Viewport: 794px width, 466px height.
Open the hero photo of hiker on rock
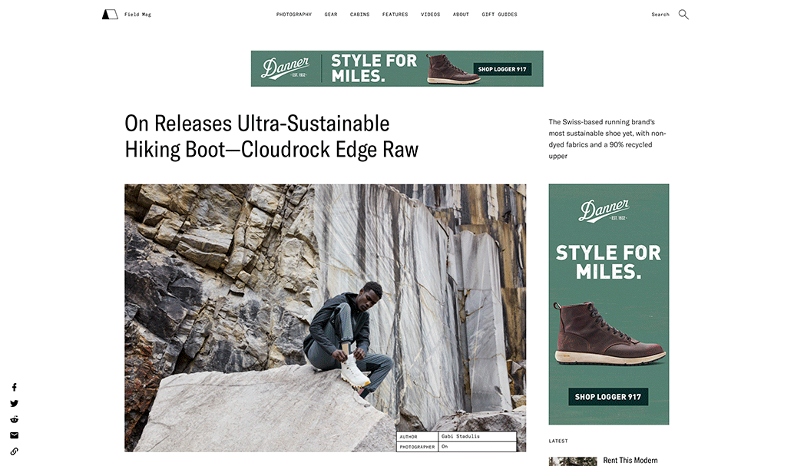(x=325, y=318)
